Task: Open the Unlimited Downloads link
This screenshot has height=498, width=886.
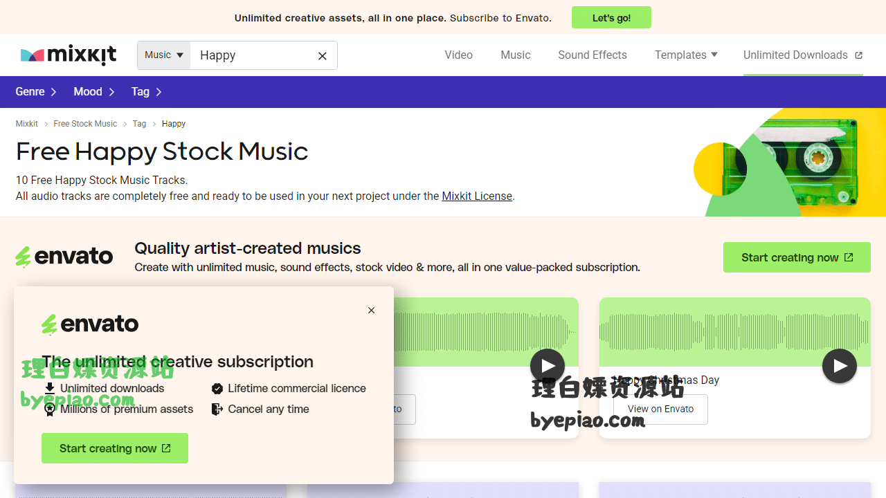Action: (x=803, y=55)
